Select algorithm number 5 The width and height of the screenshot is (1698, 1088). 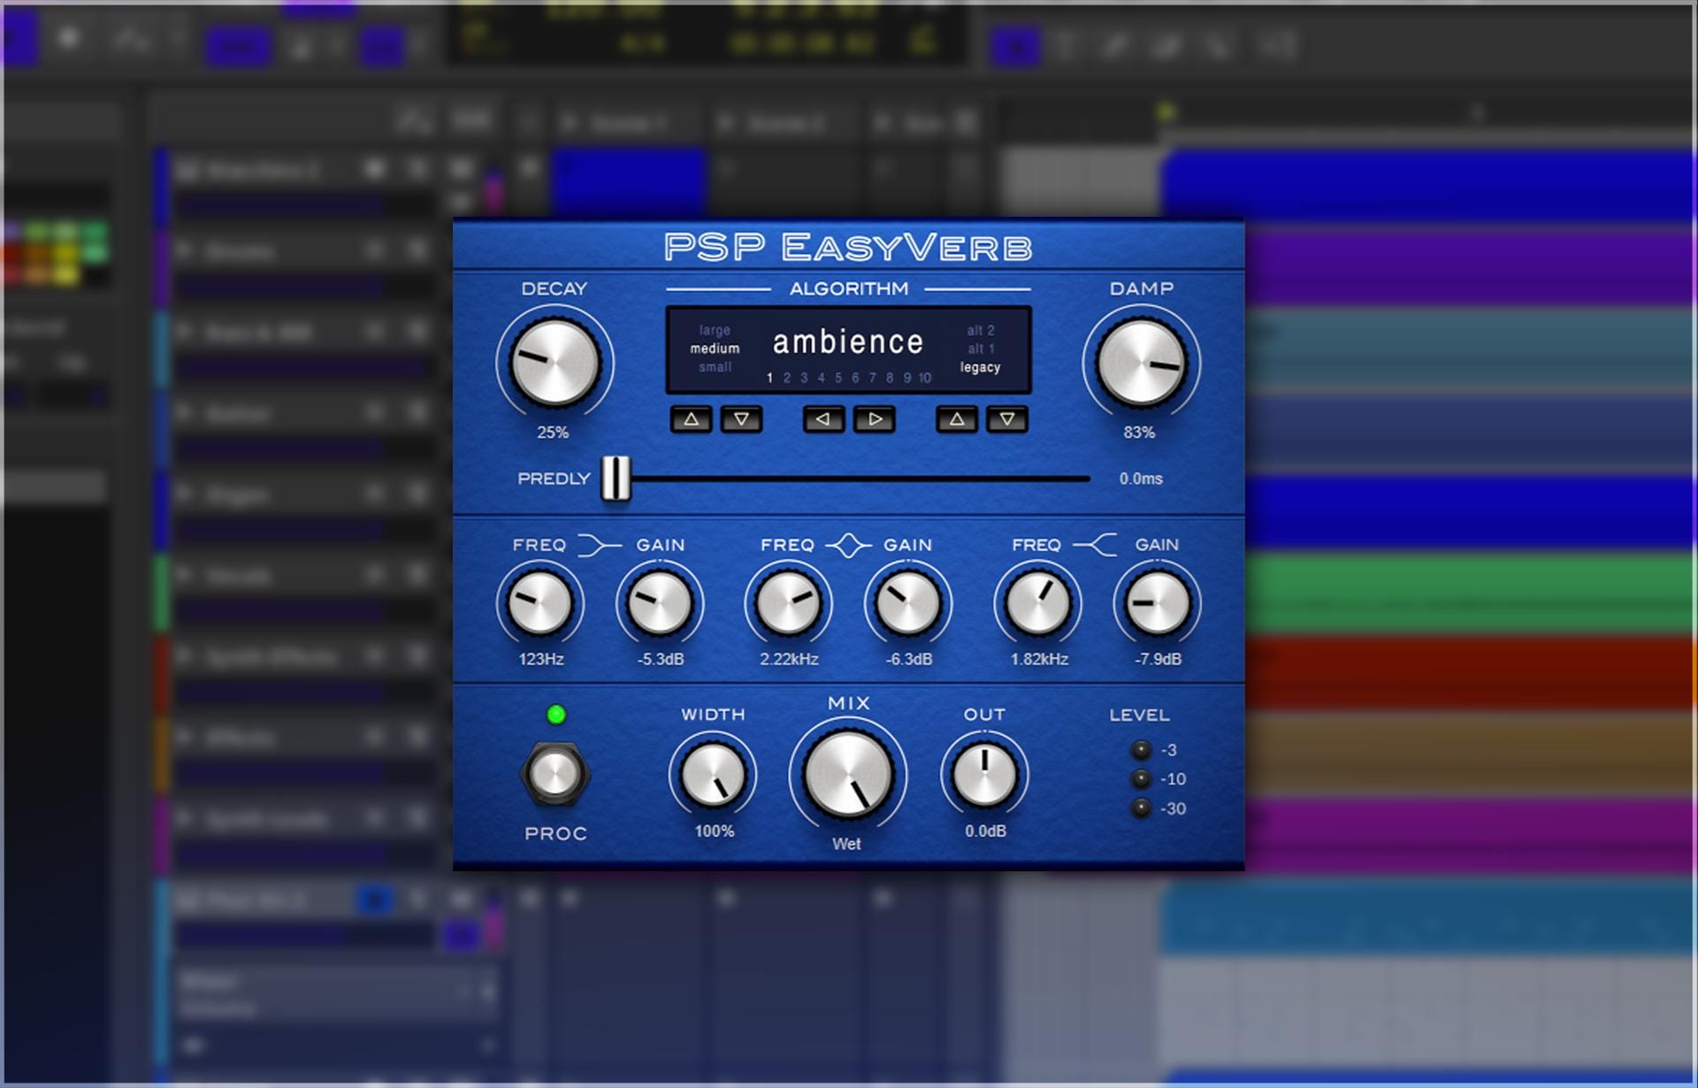pos(838,378)
